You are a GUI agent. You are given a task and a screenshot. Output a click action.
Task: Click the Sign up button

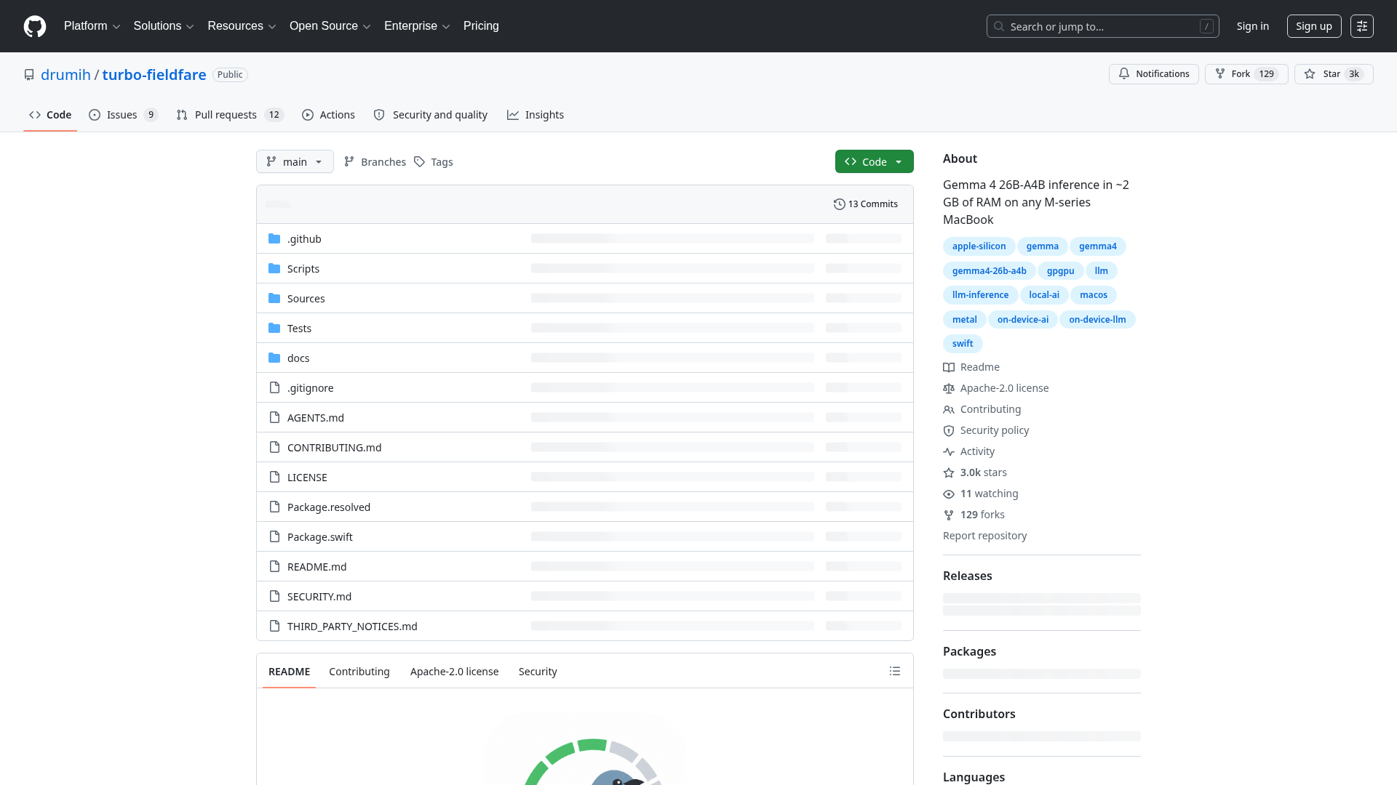(x=1313, y=26)
